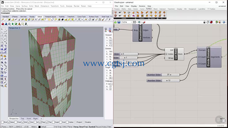Viewport: 228px width, 128px height.
Task: Click the orange cone icon in Rhino toolbar
Action: click(19, 24)
